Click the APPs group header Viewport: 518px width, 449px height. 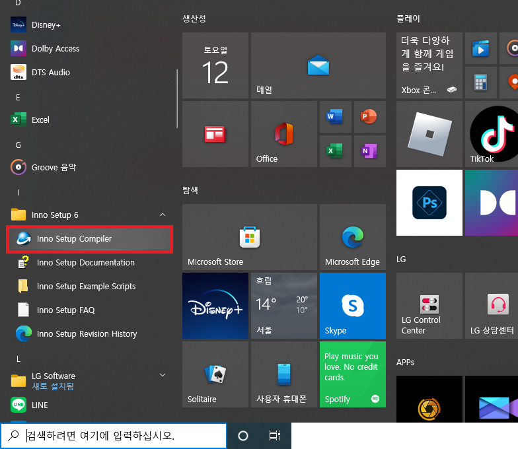click(406, 362)
